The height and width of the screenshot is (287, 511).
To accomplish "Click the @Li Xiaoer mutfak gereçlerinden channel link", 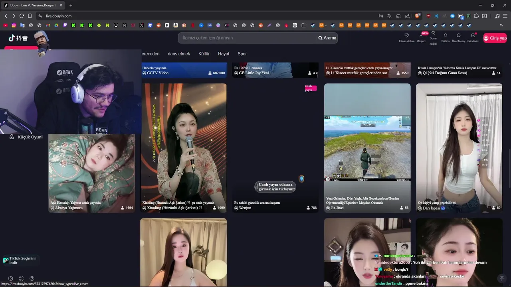I will tap(358, 73).
